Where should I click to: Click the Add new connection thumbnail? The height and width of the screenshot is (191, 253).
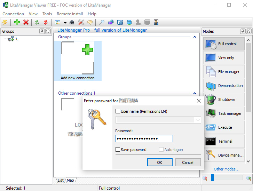click(78, 61)
